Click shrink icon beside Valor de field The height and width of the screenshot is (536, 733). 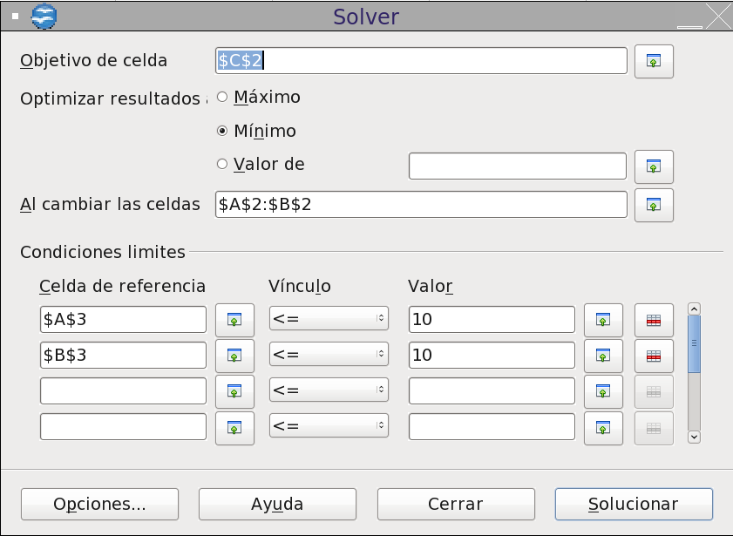click(654, 165)
